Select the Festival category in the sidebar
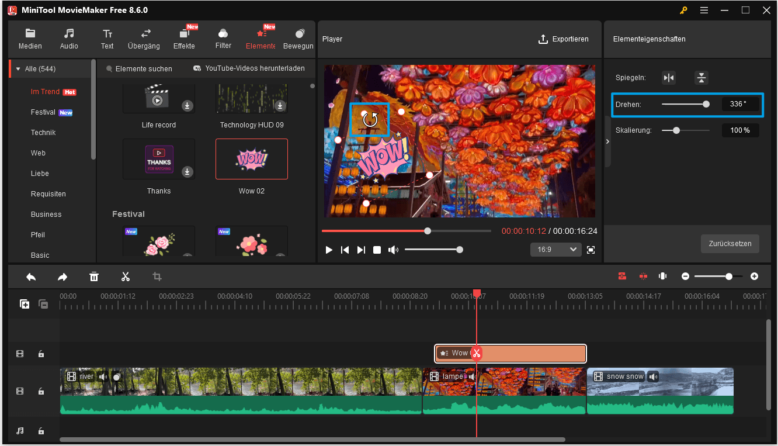The width and height of the screenshot is (778, 446). click(46, 112)
